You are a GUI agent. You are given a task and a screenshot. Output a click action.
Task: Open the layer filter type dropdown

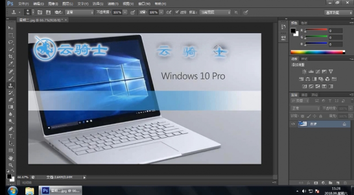[300, 101]
